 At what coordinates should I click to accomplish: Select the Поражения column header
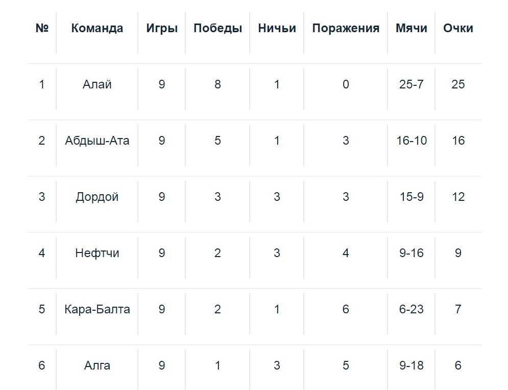tap(346, 28)
